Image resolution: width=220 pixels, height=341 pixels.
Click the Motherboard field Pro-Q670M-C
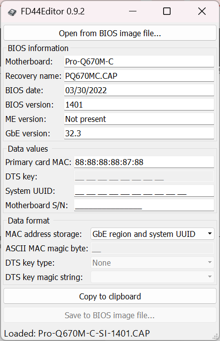pyautogui.click(x=139, y=61)
